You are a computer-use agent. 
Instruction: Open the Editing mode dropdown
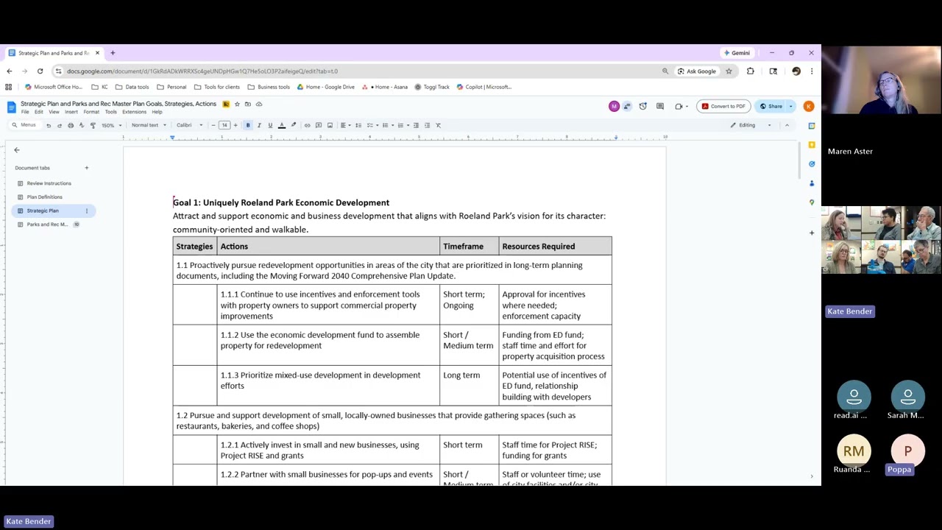click(x=751, y=125)
